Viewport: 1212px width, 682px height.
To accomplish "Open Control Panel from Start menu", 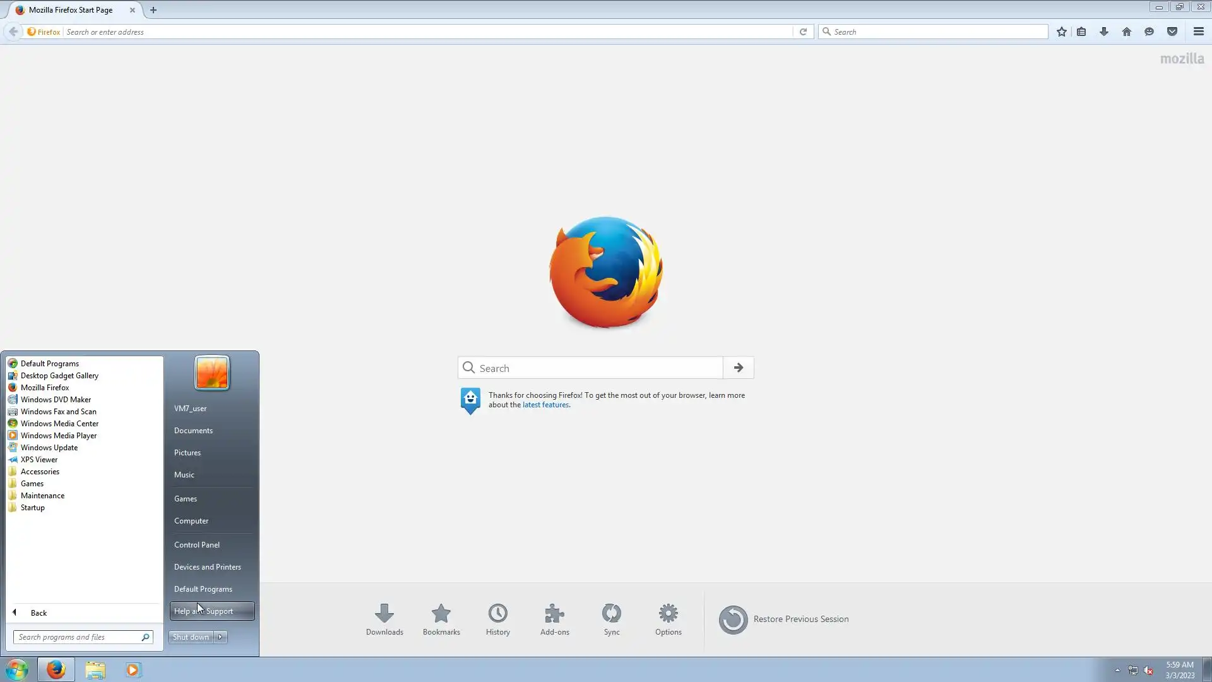I will click(x=197, y=544).
